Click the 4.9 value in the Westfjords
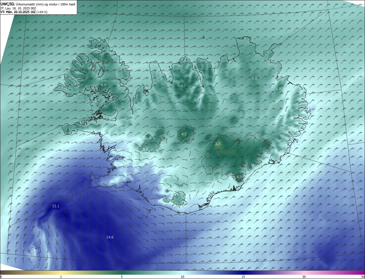The image size is (365, 279). point(103,85)
